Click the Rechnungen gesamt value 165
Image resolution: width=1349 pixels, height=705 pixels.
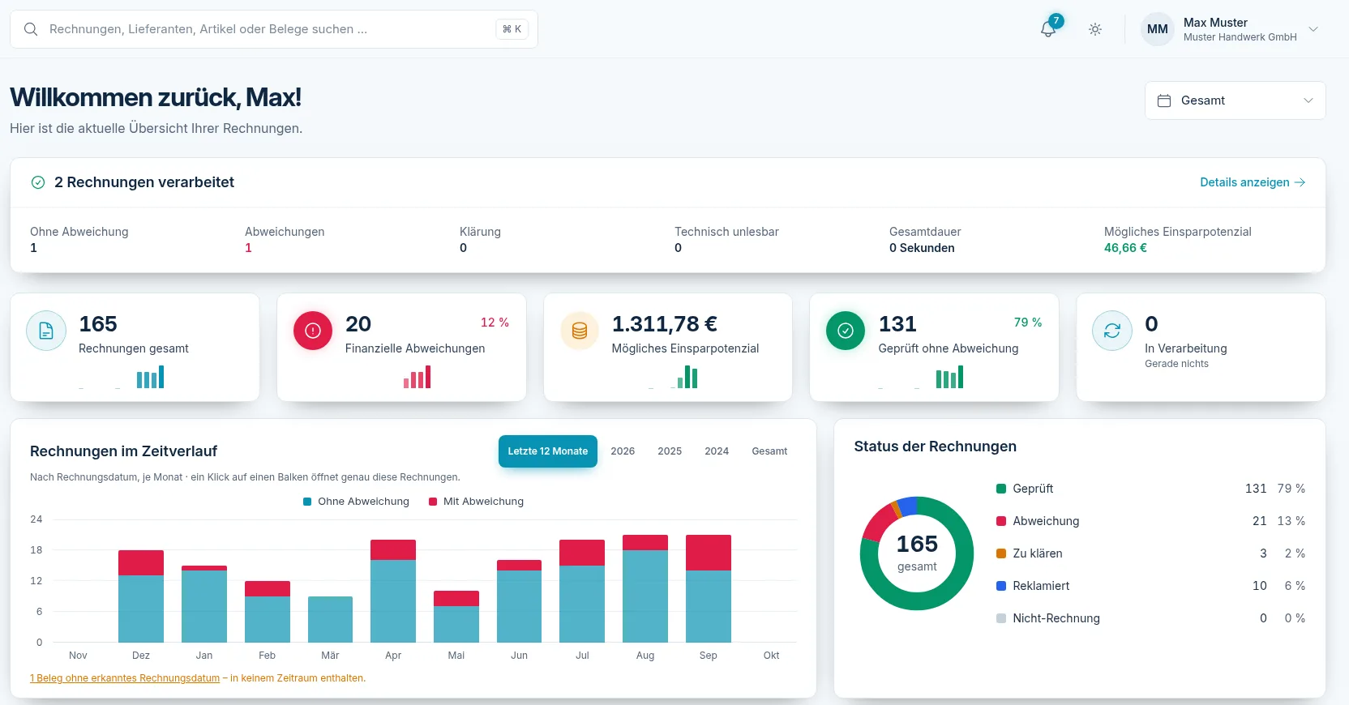pos(98,324)
